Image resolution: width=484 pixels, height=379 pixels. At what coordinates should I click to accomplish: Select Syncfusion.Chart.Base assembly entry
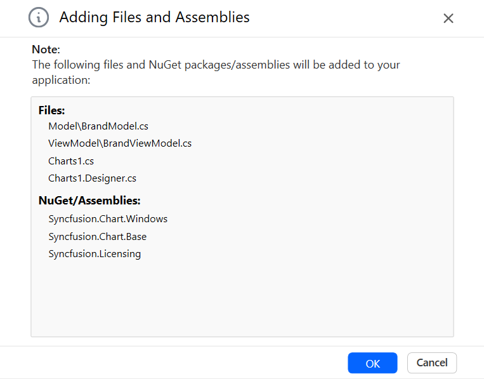click(97, 237)
